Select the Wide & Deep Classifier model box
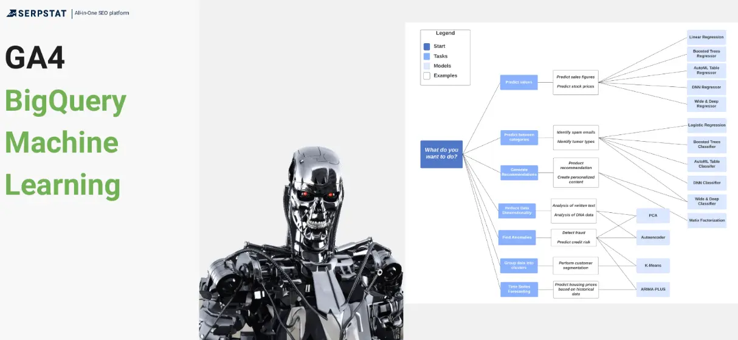Image resolution: width=738 pixels, height=340 pixels. pos(706,201)
